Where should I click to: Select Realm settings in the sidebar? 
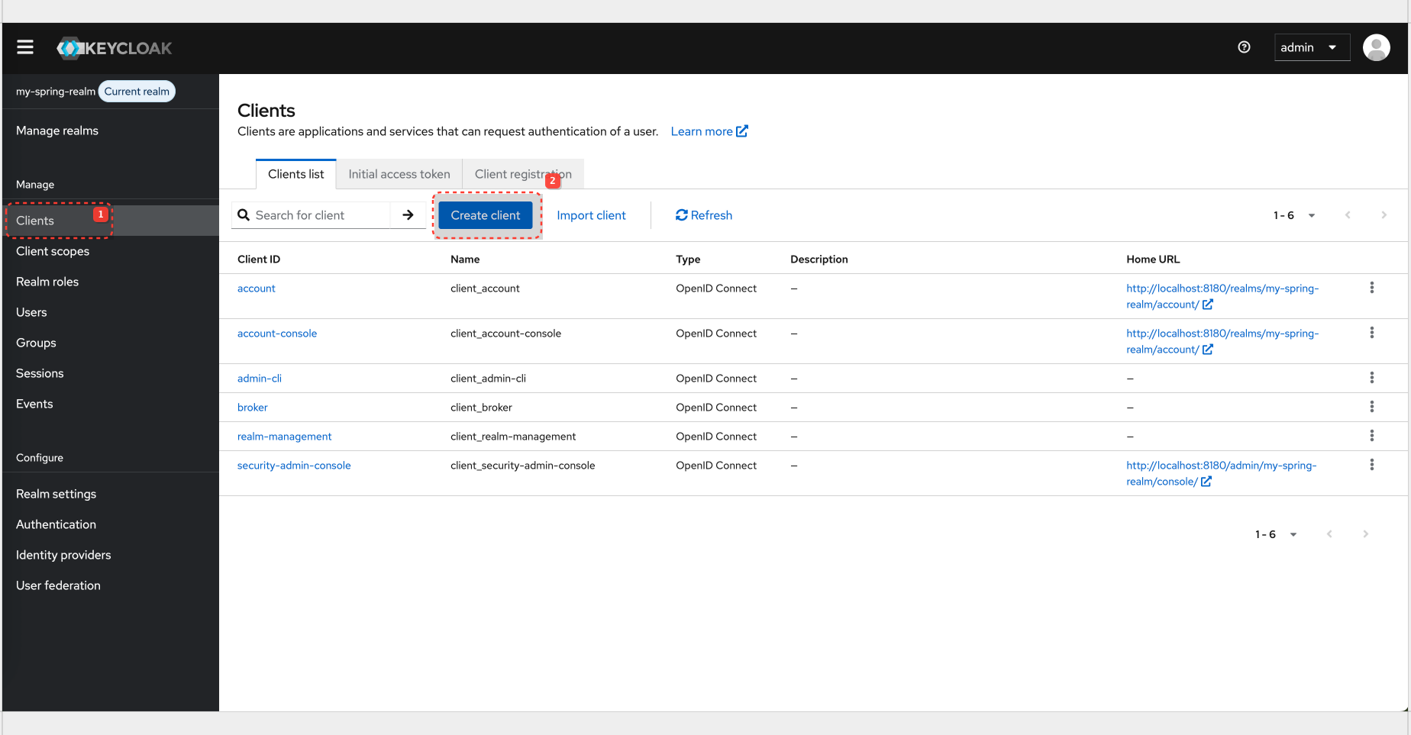(56, 493)
